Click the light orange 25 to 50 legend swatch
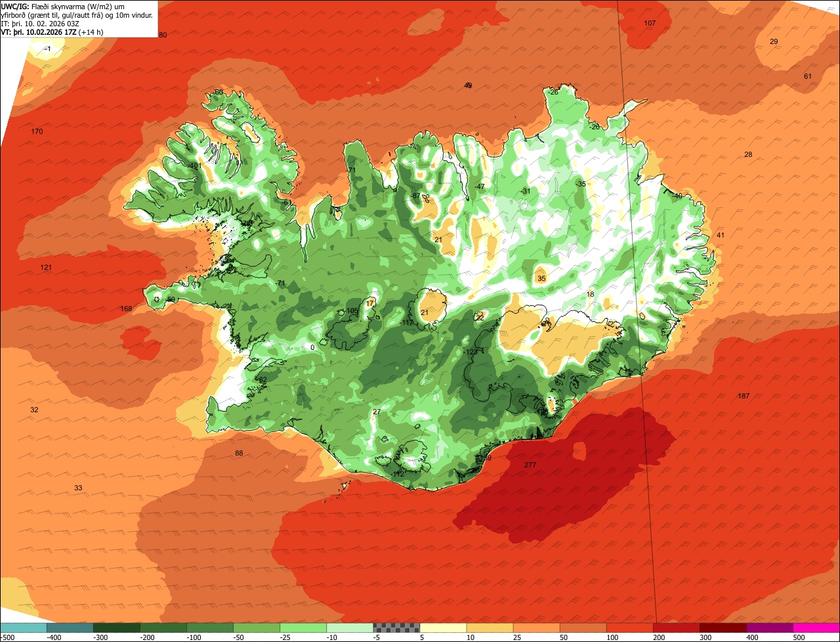840x642 pixels. [x=536, y=628]
